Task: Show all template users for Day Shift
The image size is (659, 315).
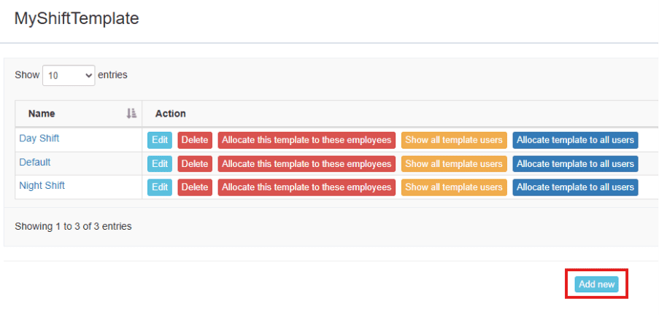Action: click(x=454, y=140)
